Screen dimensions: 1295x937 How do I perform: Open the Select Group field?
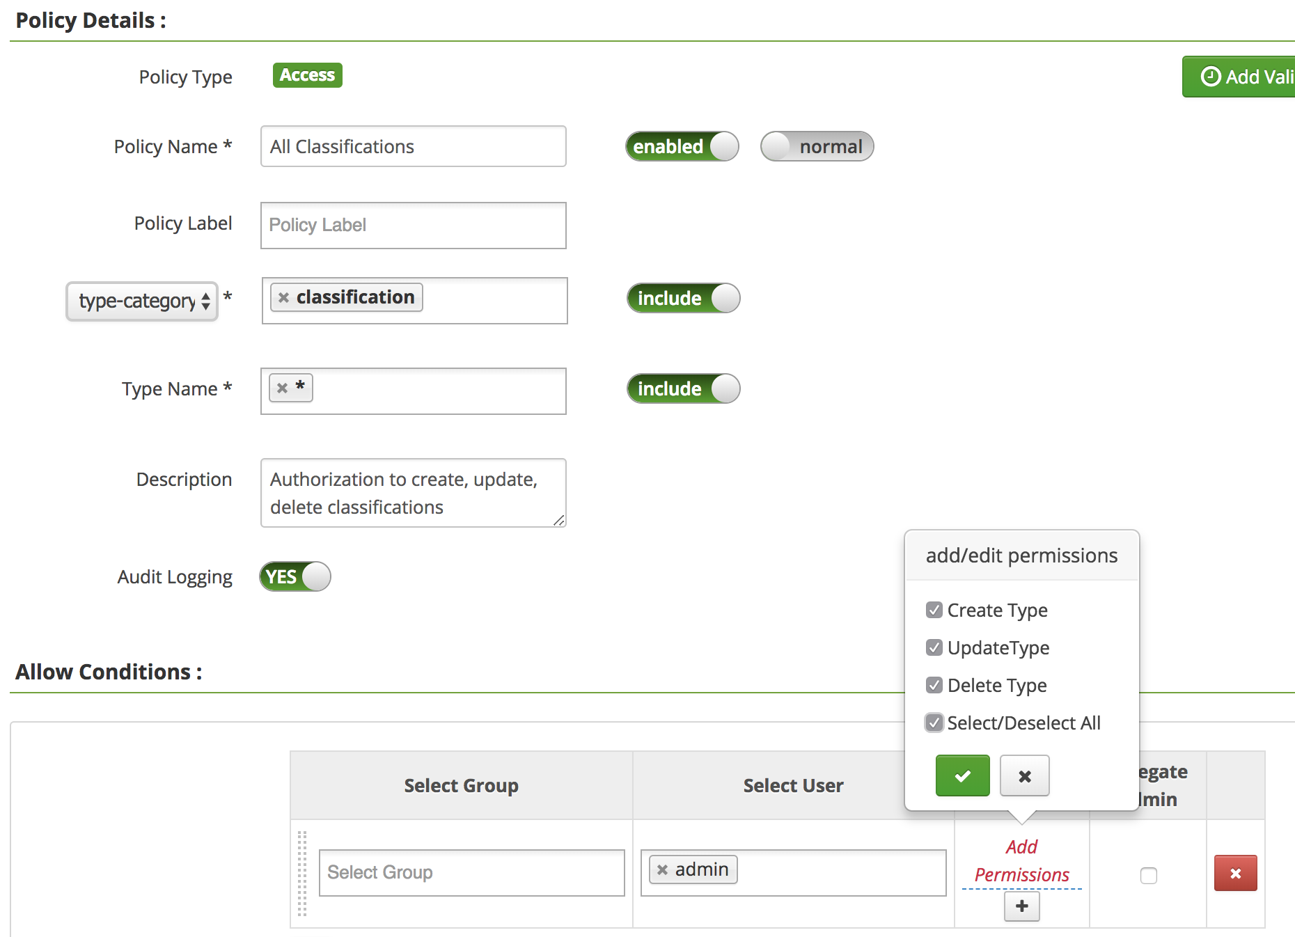pyautogui.click(x=471, y=873)
